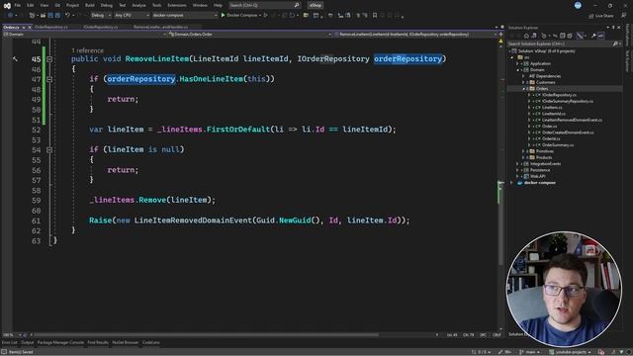Viewport: 633px width, 356px height.
Task: Expand the Application project node
Action: tap(517, 63)
